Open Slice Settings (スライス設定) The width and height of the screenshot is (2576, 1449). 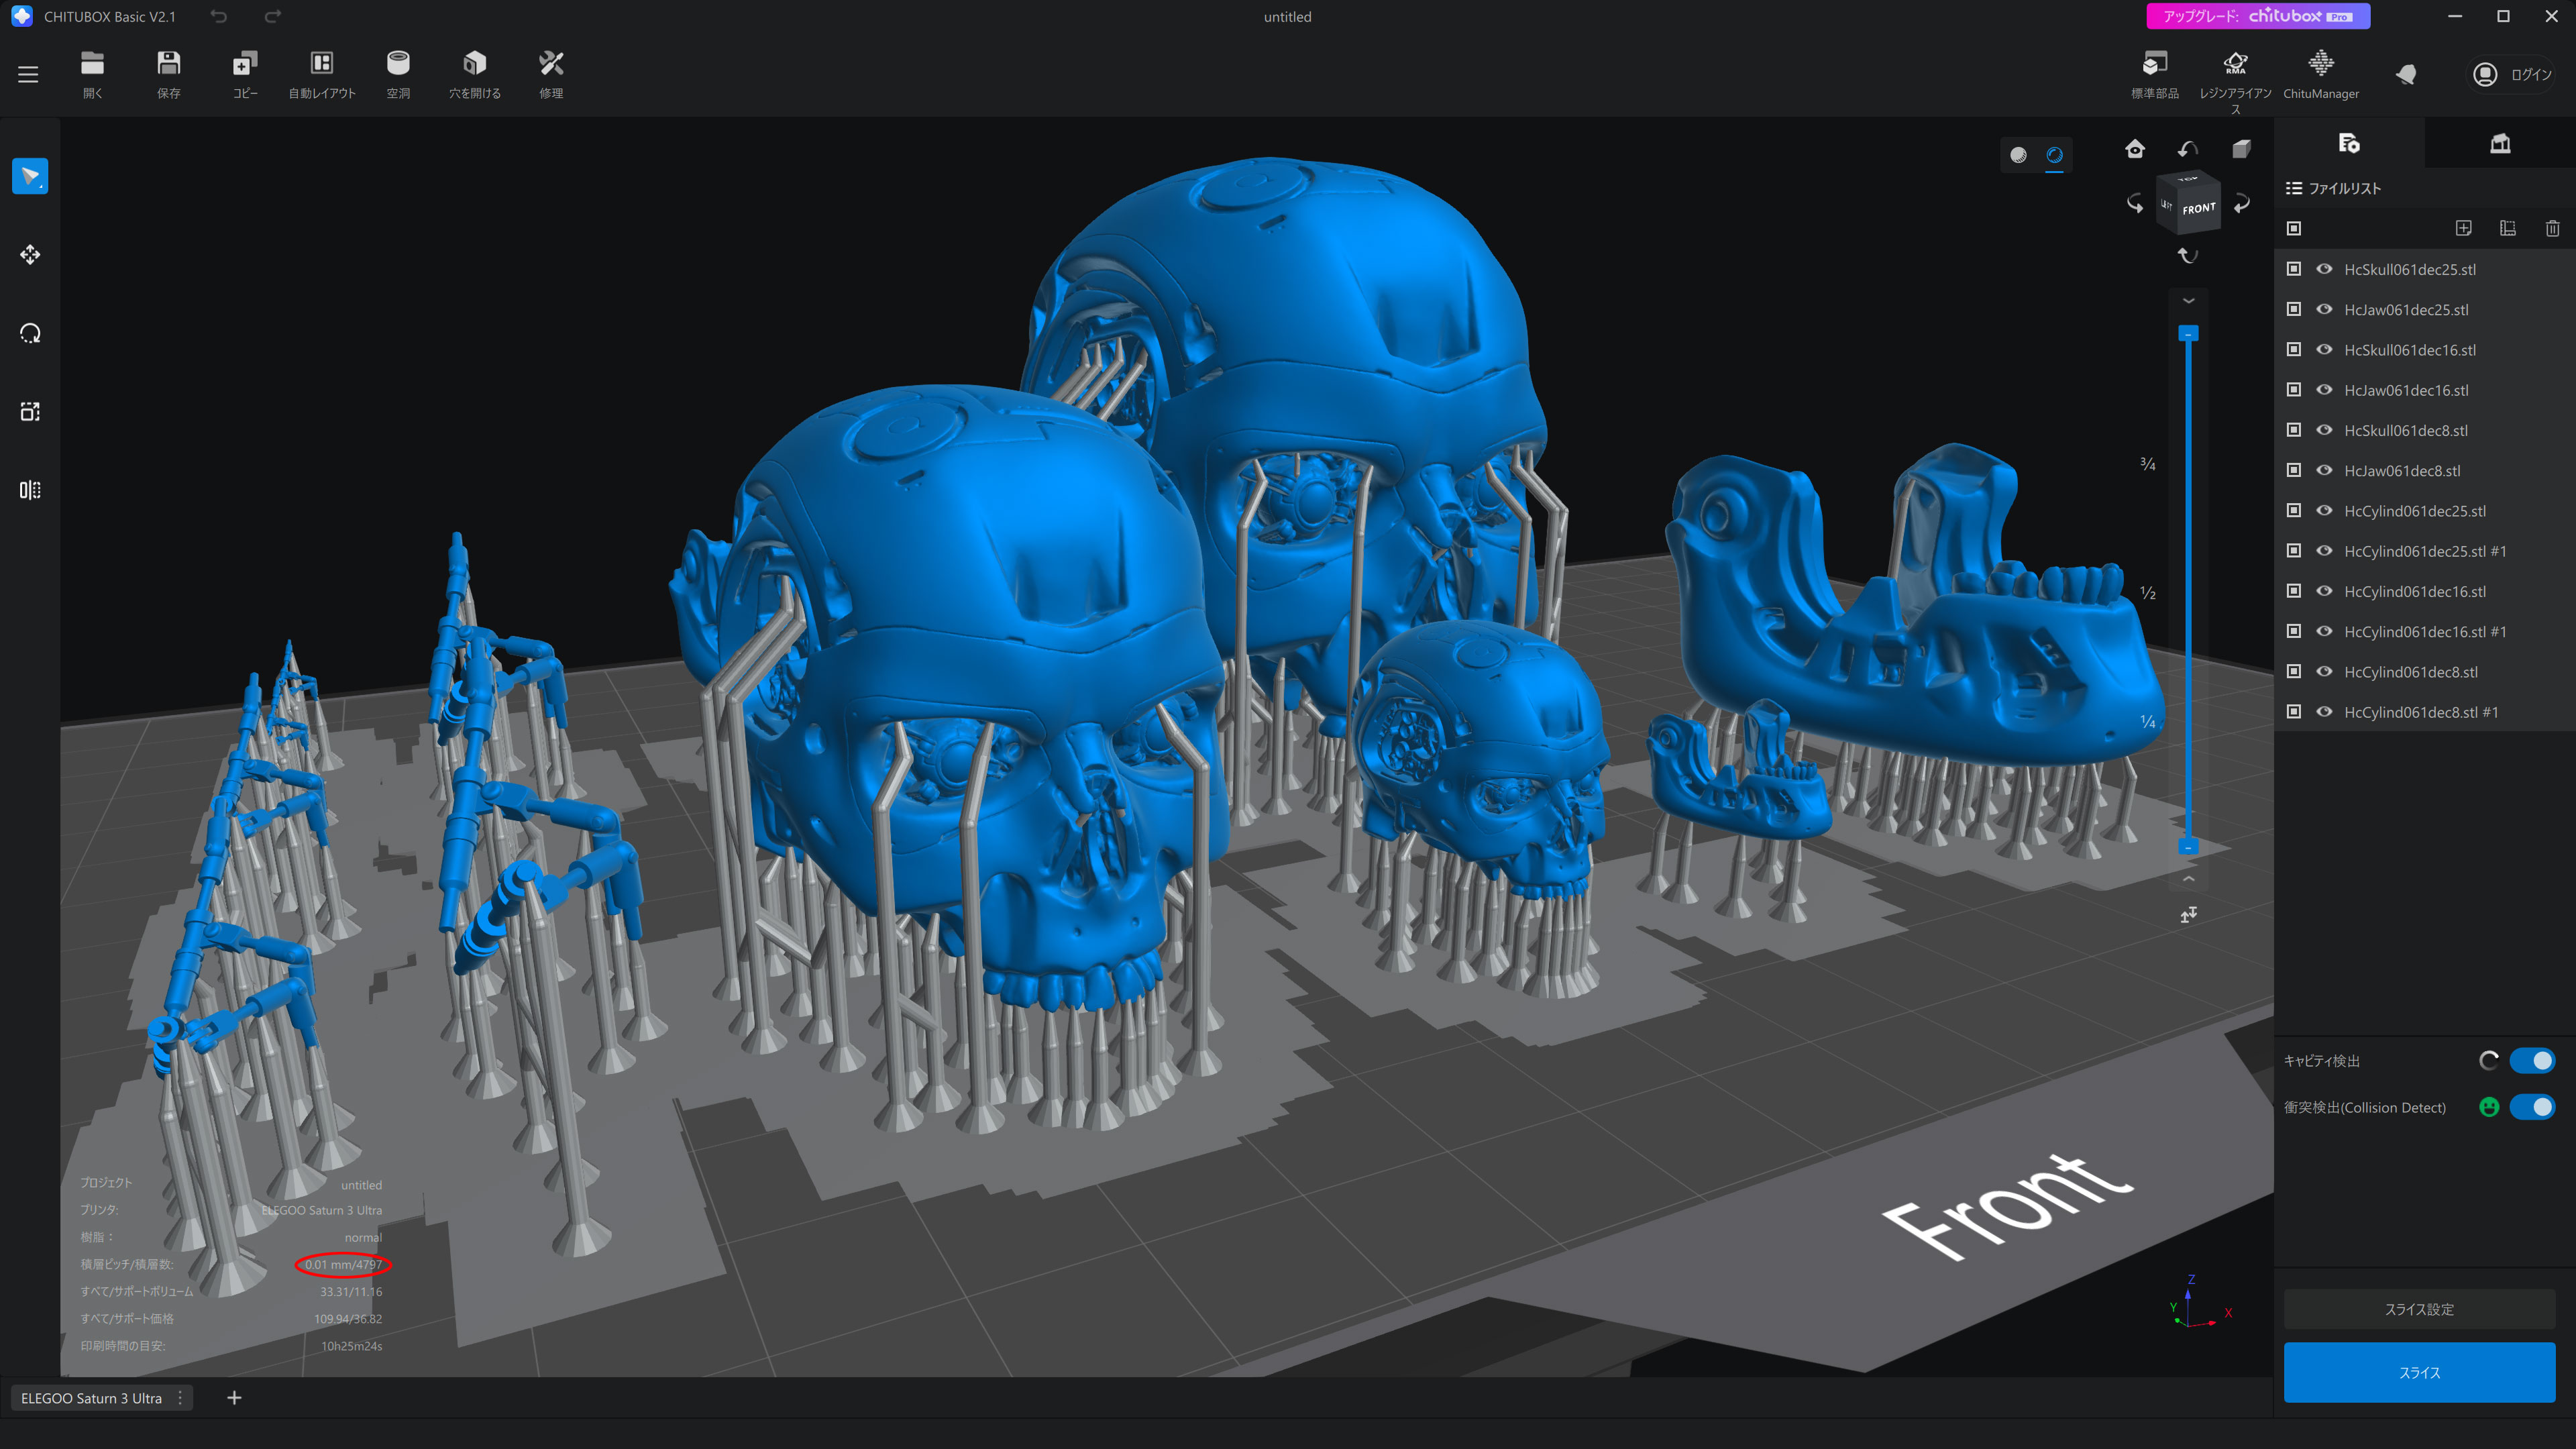[2419, 1309]
